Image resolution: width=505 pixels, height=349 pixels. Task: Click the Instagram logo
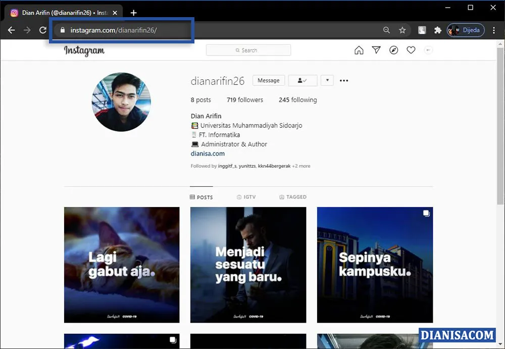(x=84, y=50)
